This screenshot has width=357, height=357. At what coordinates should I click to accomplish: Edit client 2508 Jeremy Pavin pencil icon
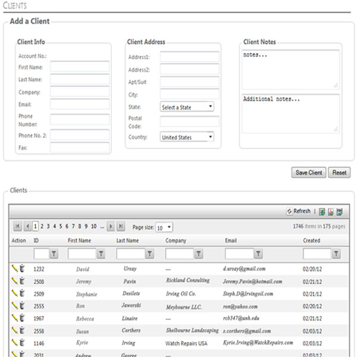coord(14,281)
